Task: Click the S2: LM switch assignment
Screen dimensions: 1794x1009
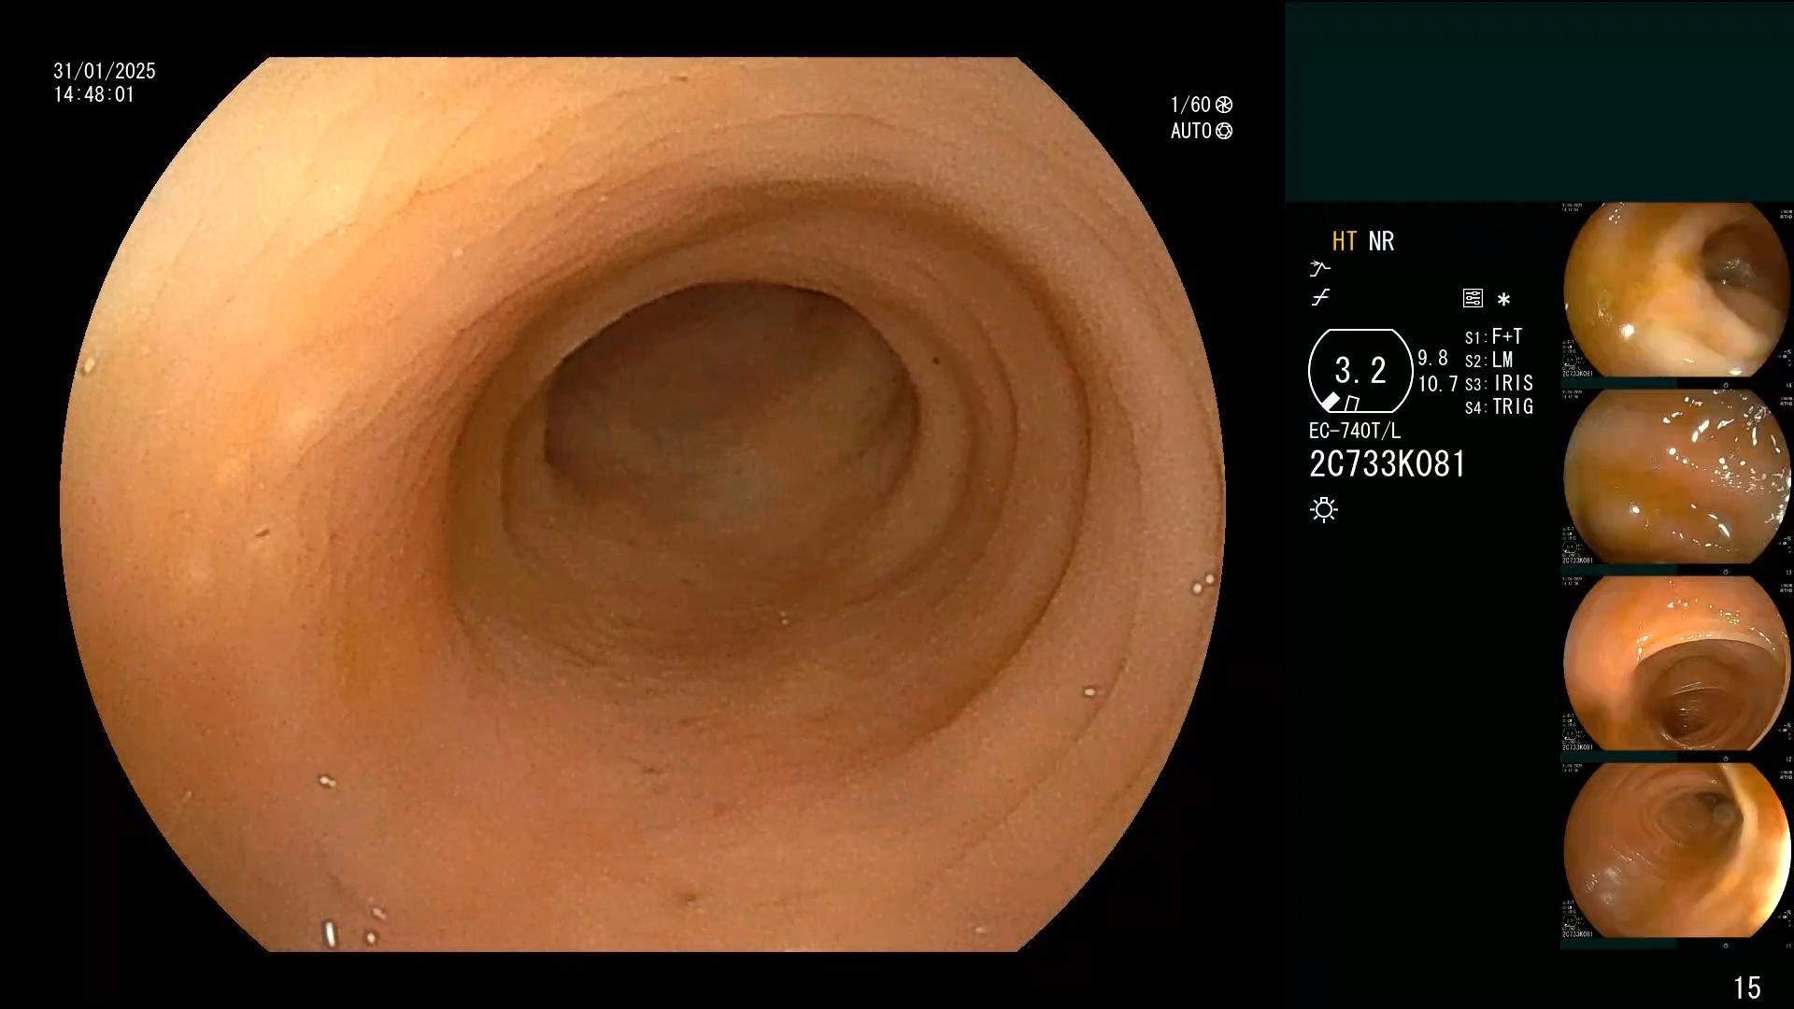Action: coord(1488,360)
